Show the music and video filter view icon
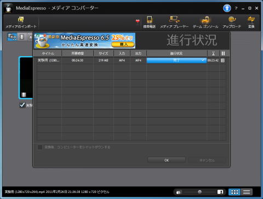 click(x=12, y=37)
